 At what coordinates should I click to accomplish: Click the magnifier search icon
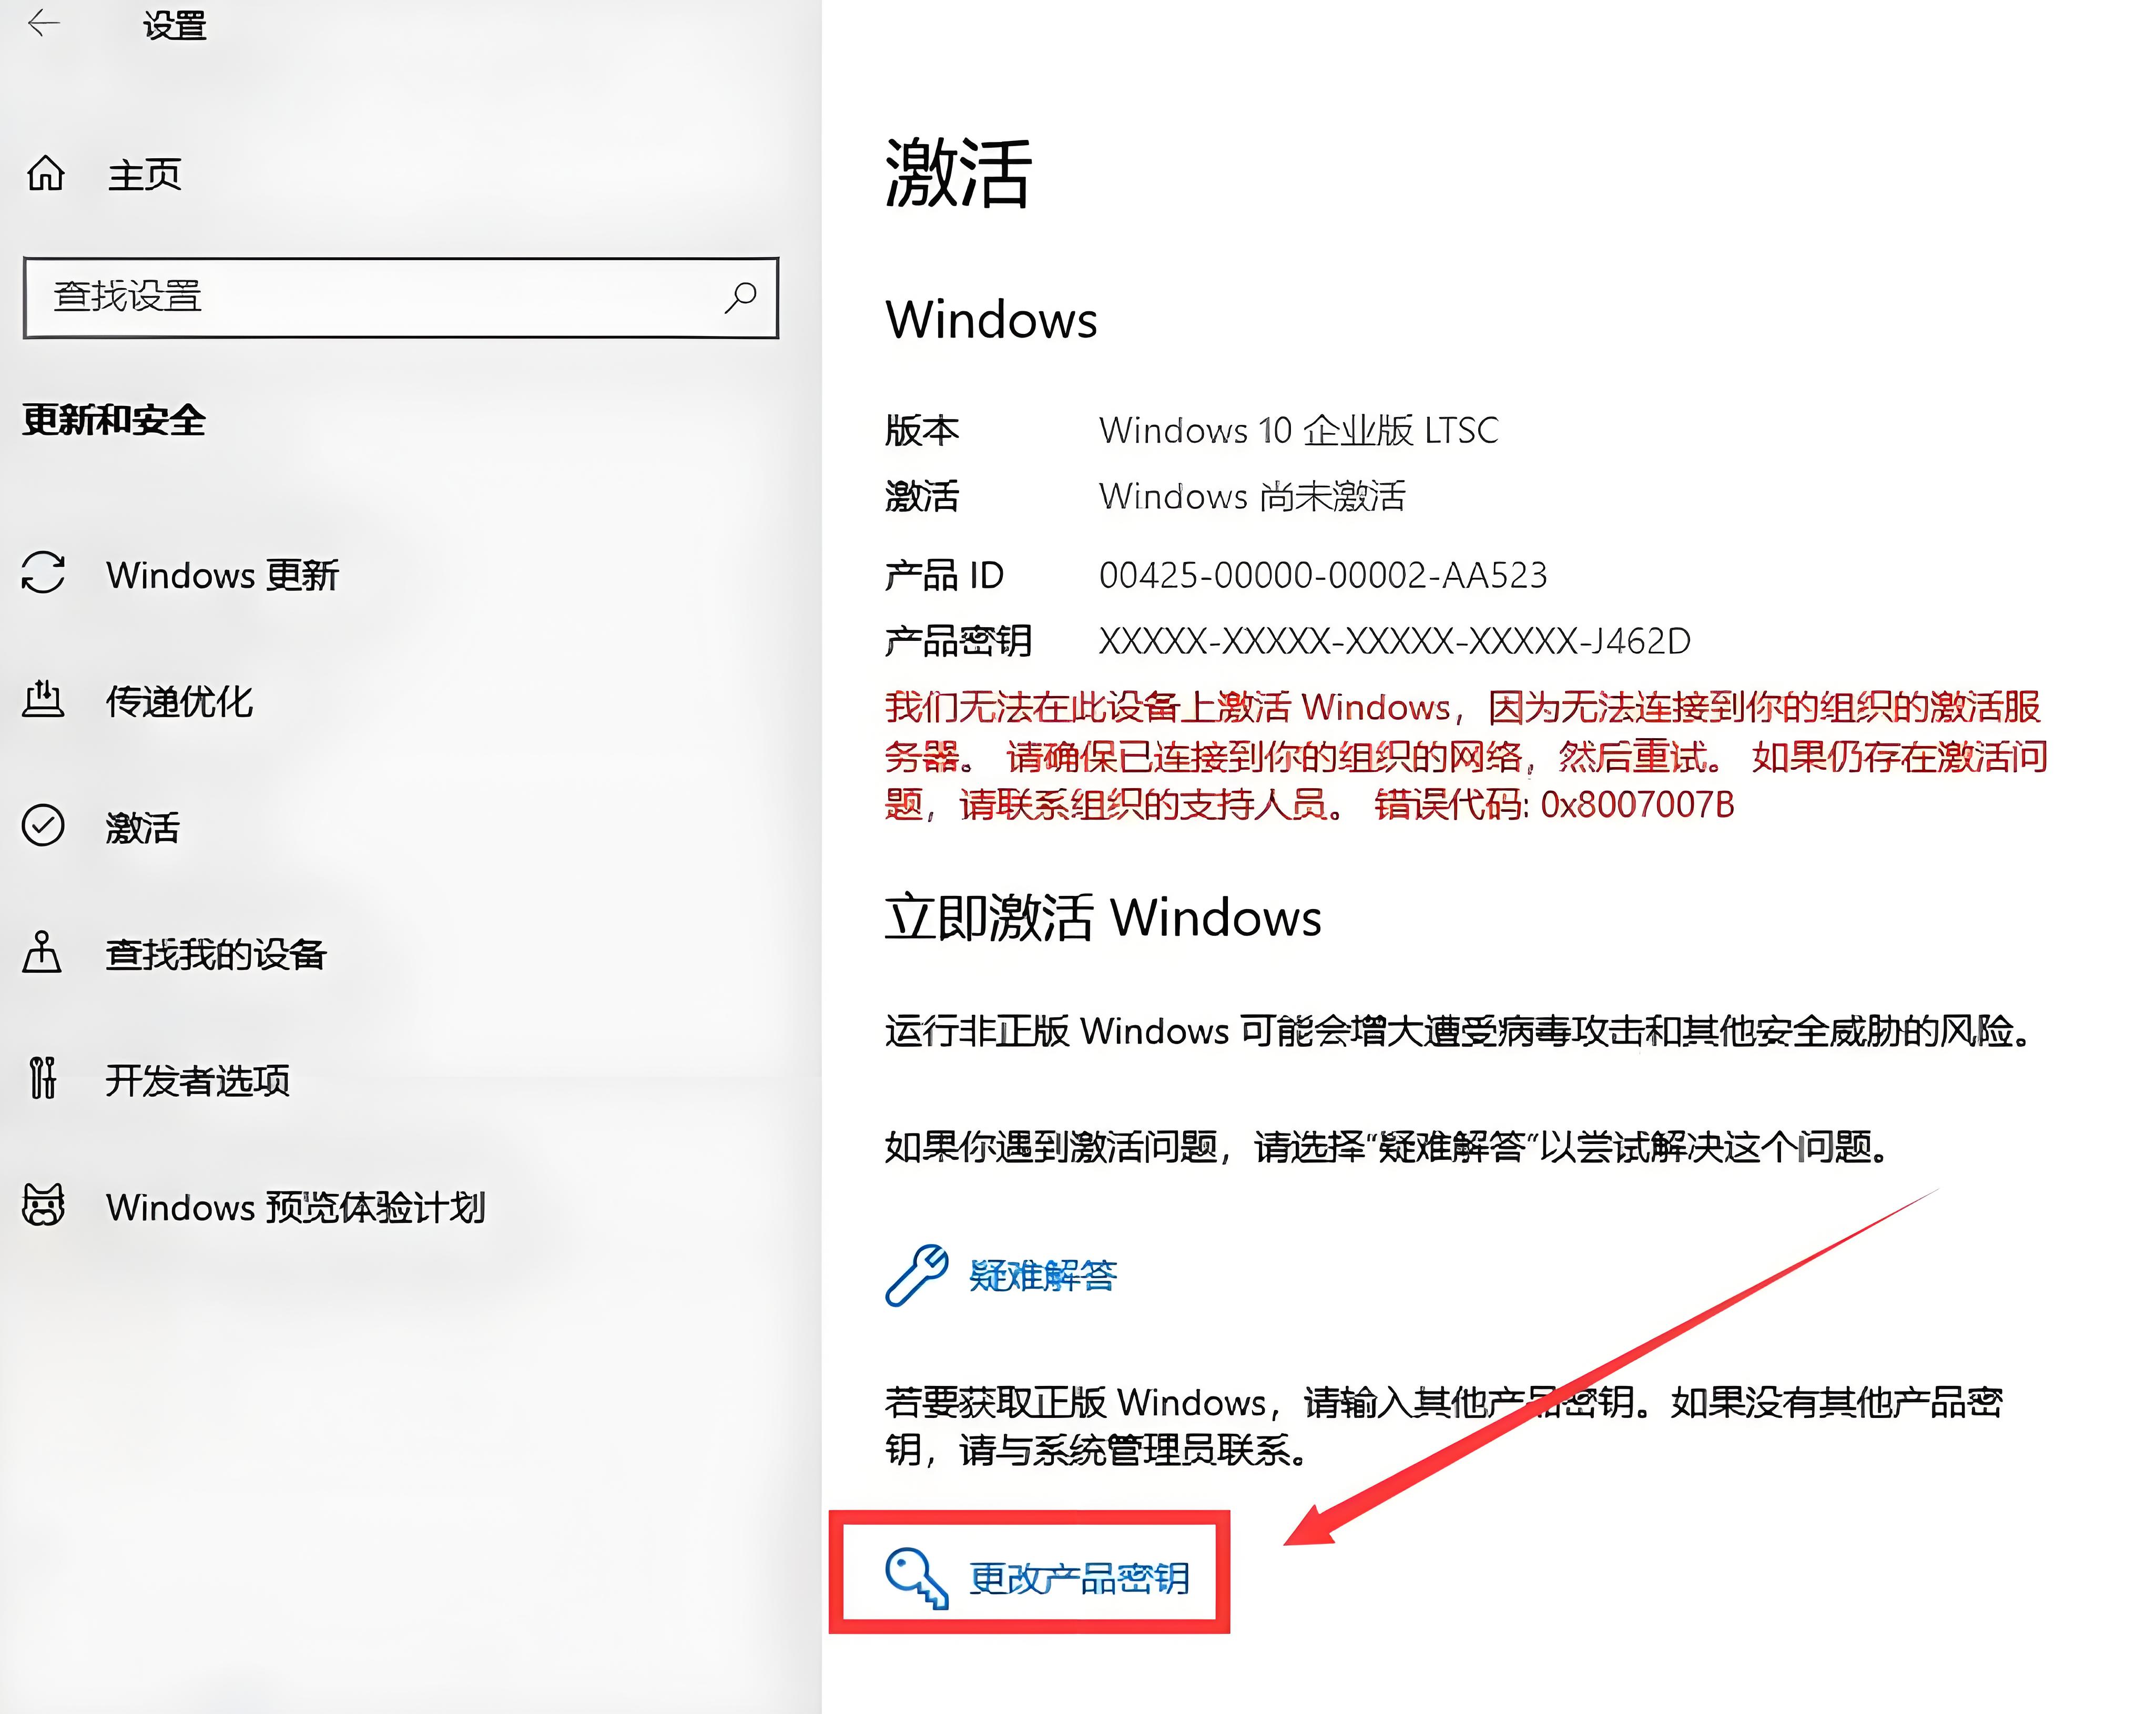click(741, 296)
